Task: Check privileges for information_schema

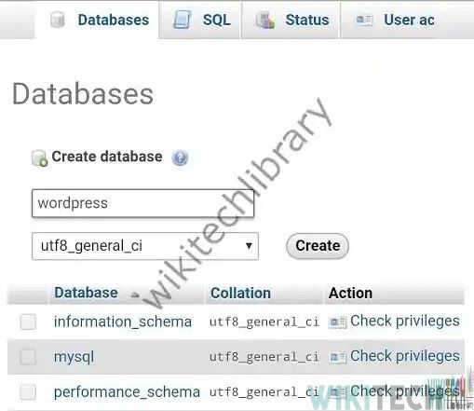Action: (x=405, y=321)
